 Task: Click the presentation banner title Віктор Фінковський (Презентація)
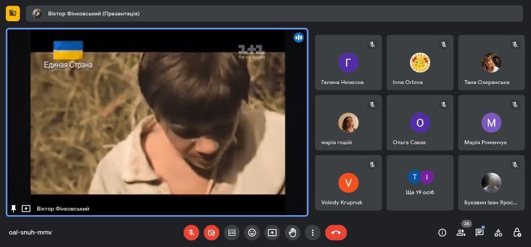tap(94, 13)
